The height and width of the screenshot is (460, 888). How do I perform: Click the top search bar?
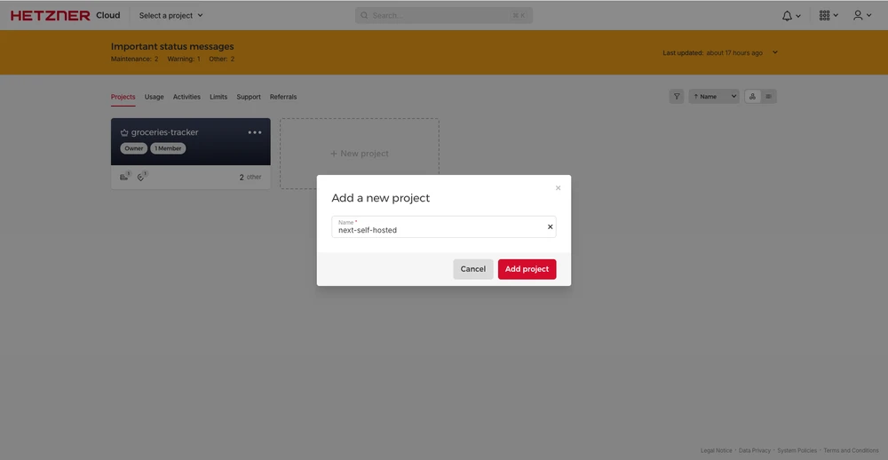click(443, 15)
